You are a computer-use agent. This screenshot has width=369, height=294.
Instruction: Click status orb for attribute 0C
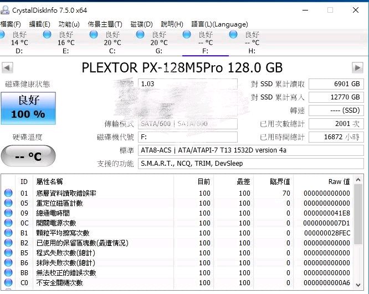coord(8,223)
